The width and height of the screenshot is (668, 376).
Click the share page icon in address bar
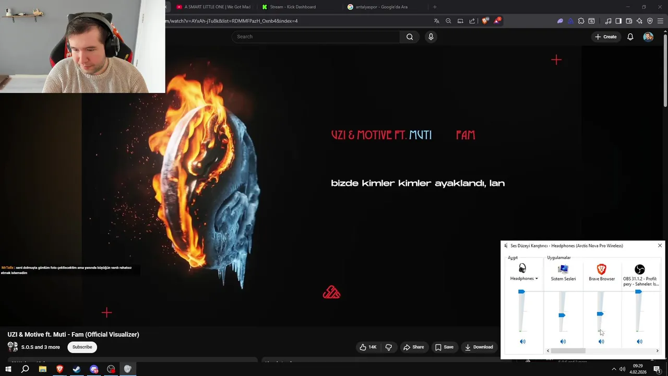(x=472, y=21)
